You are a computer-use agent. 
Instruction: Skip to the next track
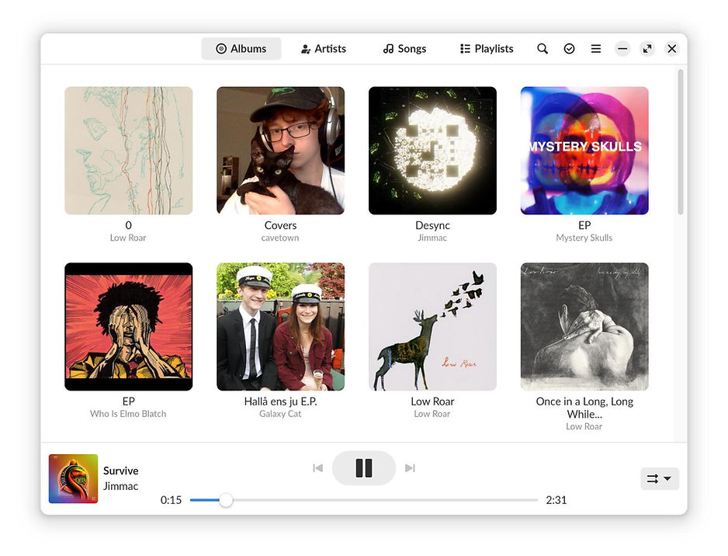click(410, 468)
